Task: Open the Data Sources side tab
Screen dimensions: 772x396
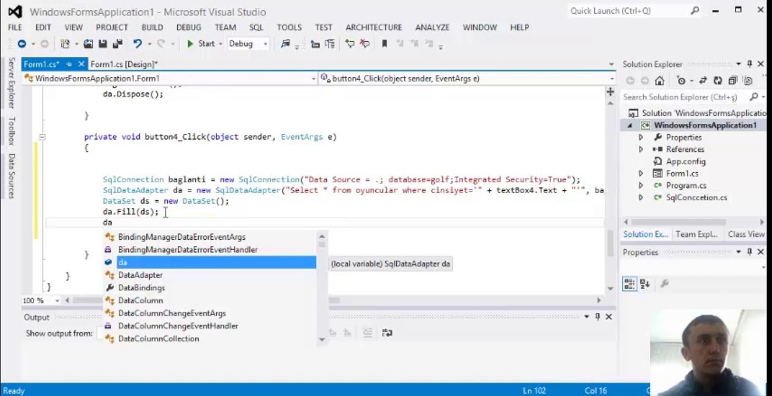Action: click(11, 175)
